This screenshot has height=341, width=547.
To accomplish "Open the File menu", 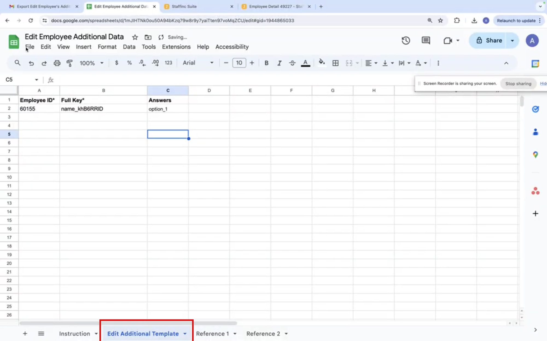I will click(x=30, y=47).
